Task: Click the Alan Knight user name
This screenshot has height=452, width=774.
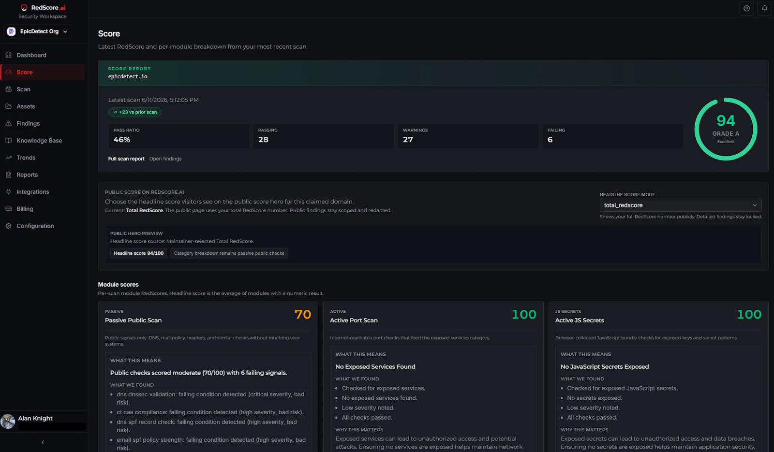Action: point(35,419)
